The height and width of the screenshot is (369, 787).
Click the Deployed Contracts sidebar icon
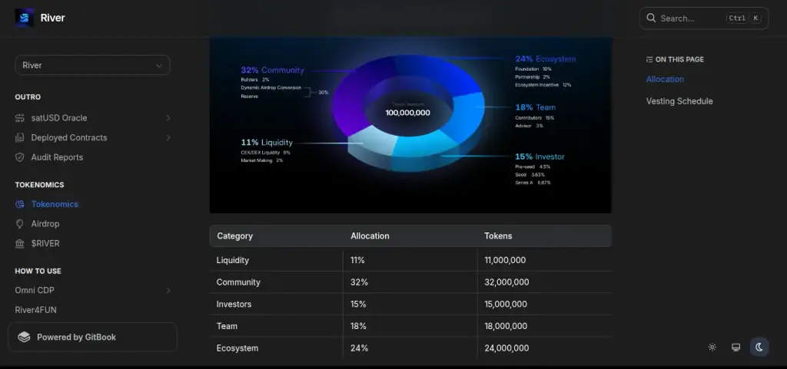coord(19,137)
